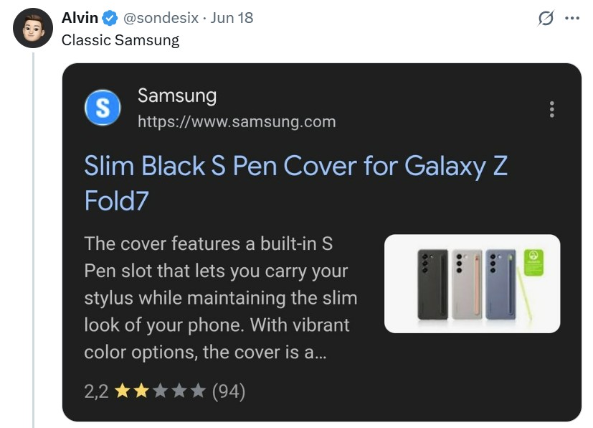593x428 pixels.
Task: Click the blue phone cover in thumbnail
Action: 500,284
